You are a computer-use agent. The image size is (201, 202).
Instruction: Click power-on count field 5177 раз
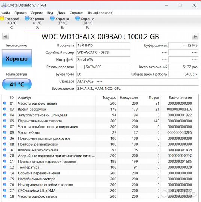point(183,67)
